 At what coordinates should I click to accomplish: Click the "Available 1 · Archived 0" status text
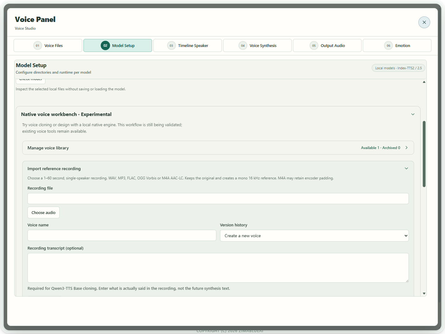click(380, 148)
